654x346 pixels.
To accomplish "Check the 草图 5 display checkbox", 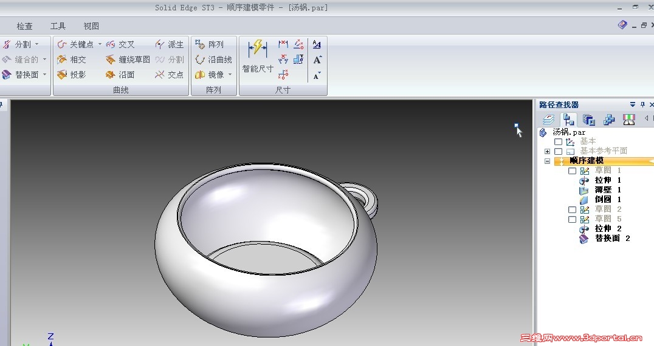I will point(573,219).
